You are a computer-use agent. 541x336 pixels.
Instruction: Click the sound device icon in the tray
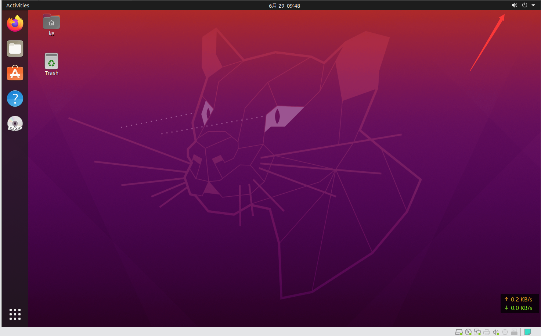pyautogui.click(x=495, y=332)
